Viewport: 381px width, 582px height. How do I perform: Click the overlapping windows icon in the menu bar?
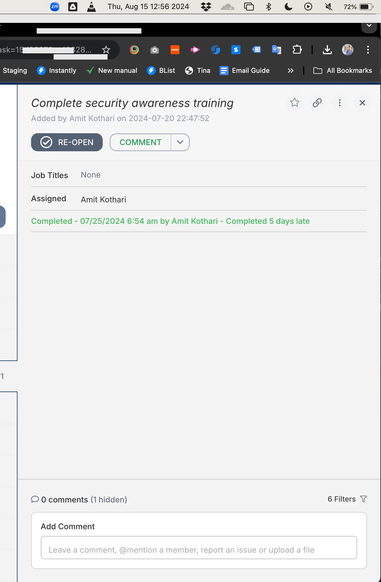249,6
